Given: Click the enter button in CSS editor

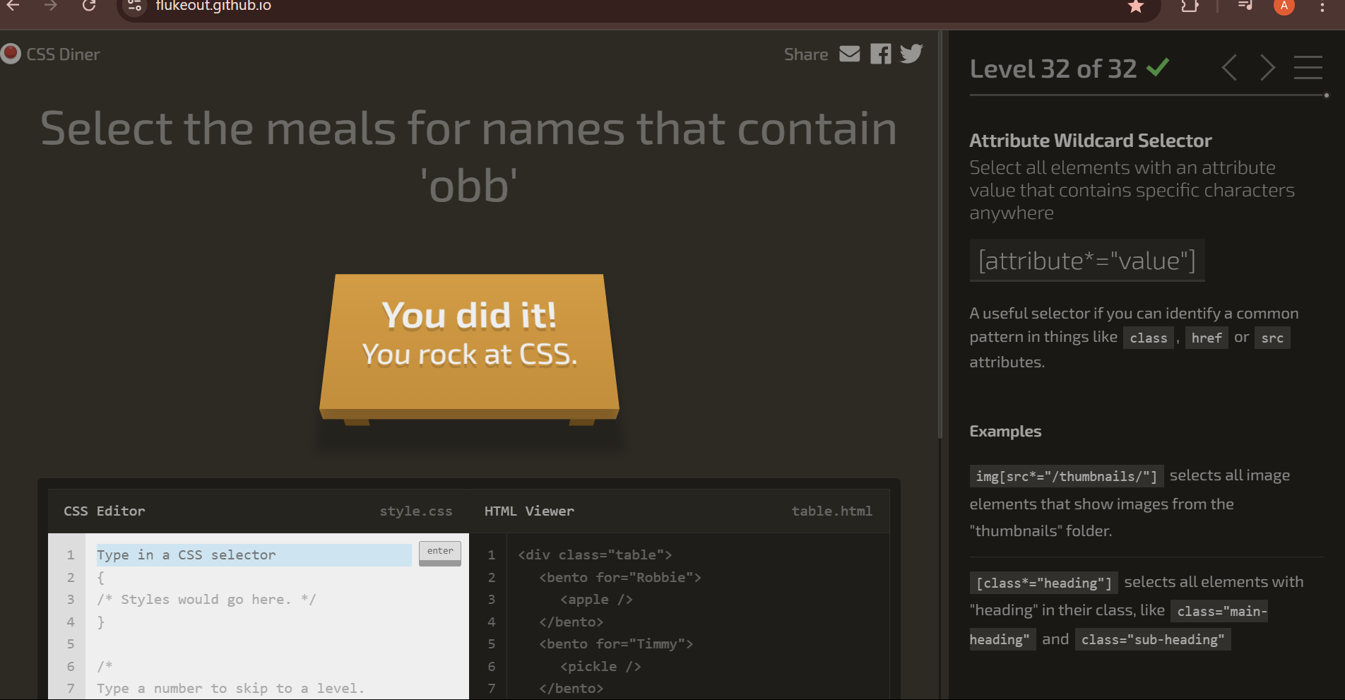Looking at the screenshot, I should (439, 552).
